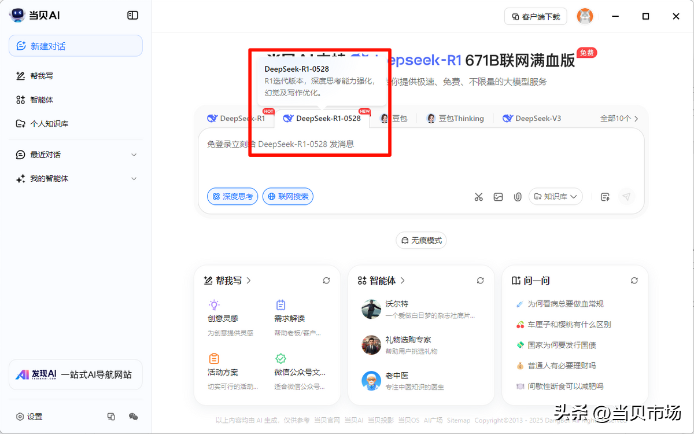Screen dimensions: 694x434
Task: Start a new chat with 新建对话
Action: 76,46
